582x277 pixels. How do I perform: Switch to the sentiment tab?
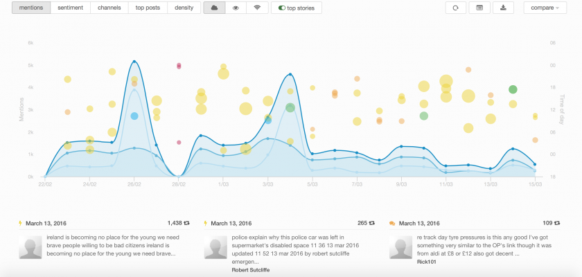coord(71,8)
